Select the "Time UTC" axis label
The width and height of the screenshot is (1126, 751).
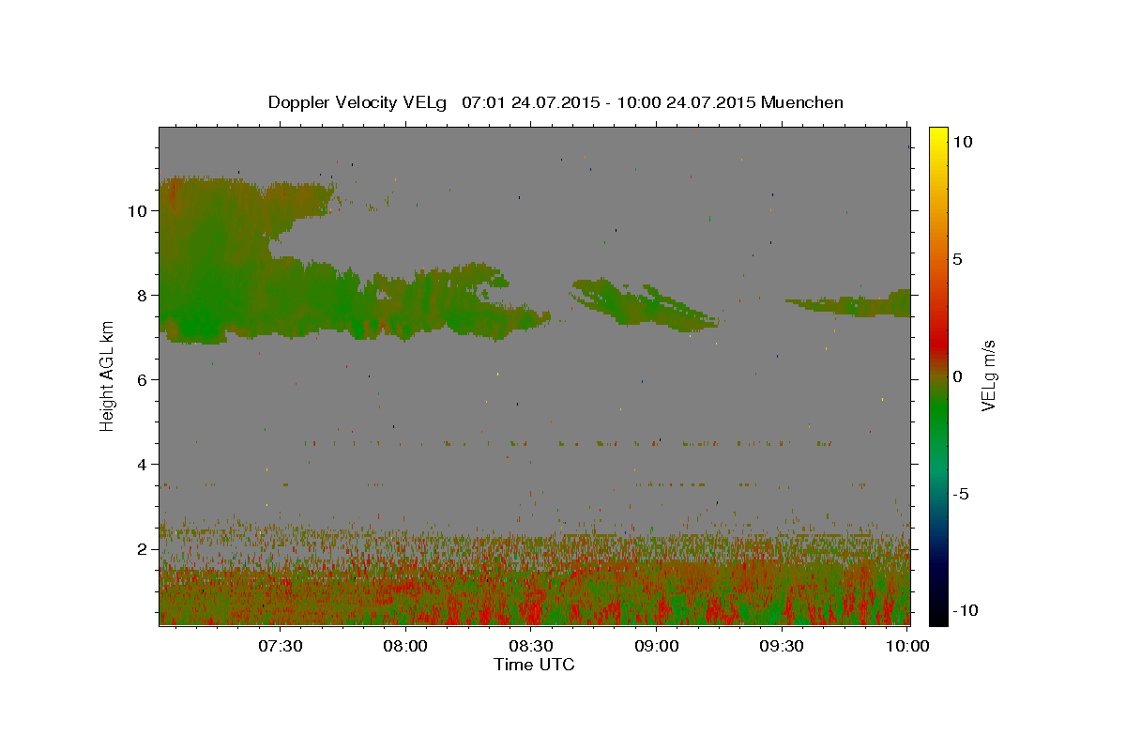[x=534, y=665]
